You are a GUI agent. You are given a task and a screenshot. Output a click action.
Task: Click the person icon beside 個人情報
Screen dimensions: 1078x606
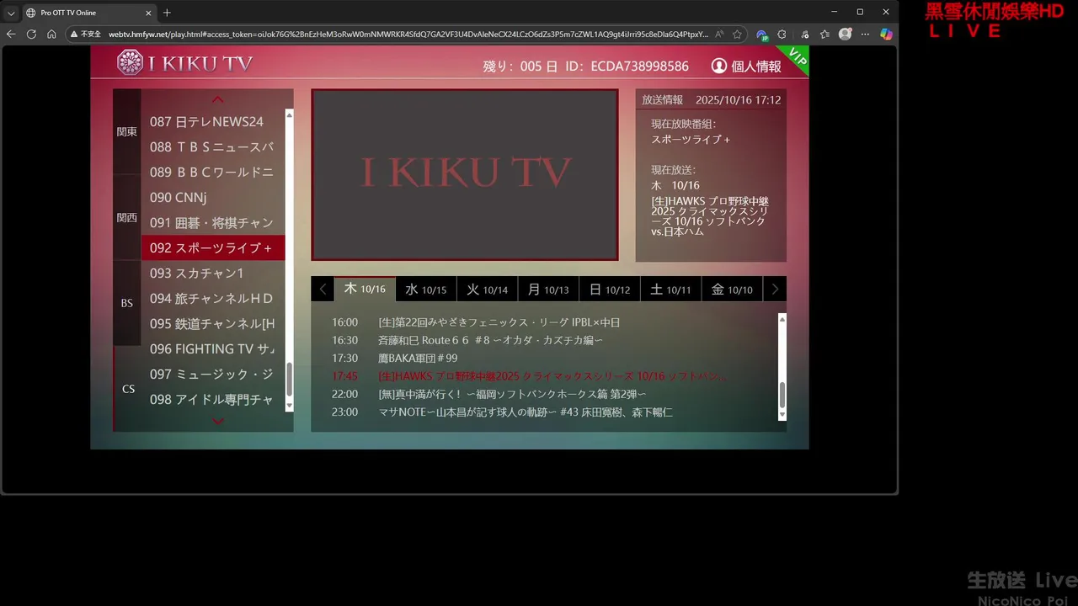pyautogui.click(x=718, y=66)
